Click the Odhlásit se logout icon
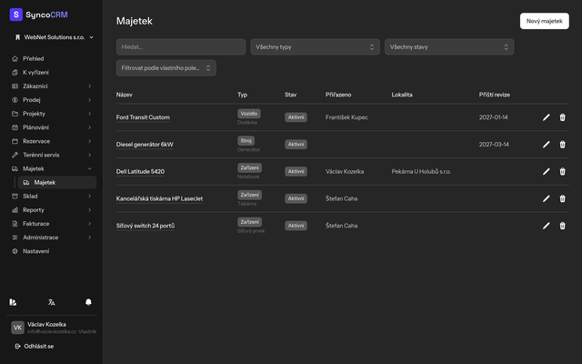Screen dimensions: 582x364 coord(17,346)
